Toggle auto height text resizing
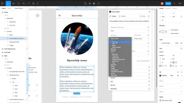 click(173, 62)
